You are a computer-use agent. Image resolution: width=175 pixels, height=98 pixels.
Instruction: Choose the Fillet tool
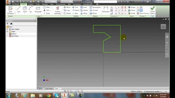coord(47,7)
